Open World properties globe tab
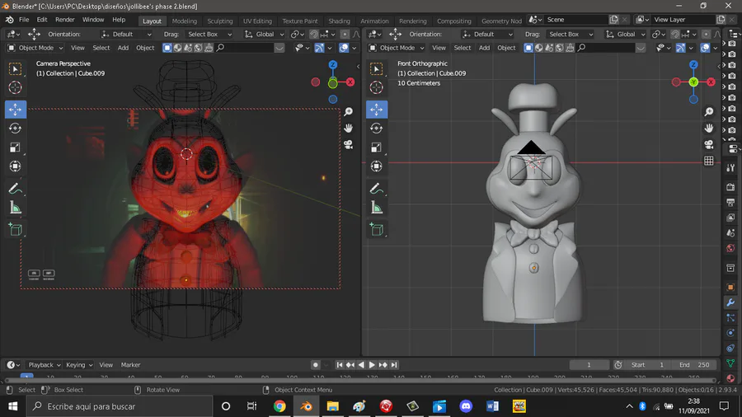Image resolution: width=742 pixels, height=417 pixels. [x=730, y=248]
